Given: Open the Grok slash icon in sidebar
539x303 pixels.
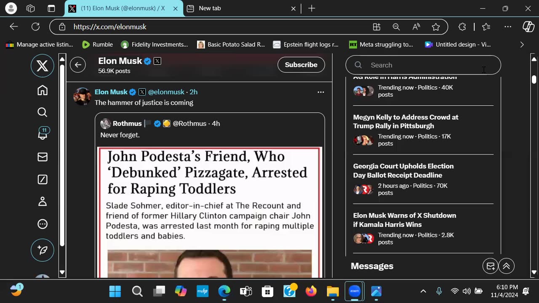Looking at the screenshot, I should (43, 180).
